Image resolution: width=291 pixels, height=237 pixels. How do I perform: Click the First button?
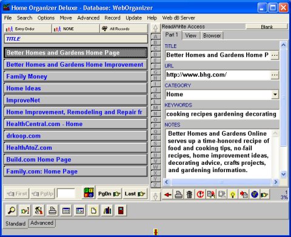coord(17,194)
